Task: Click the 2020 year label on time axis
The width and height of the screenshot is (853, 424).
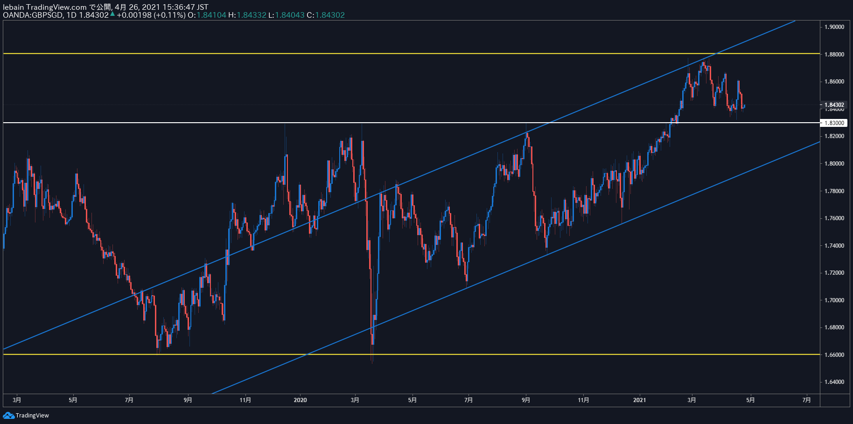Action: 300,400
